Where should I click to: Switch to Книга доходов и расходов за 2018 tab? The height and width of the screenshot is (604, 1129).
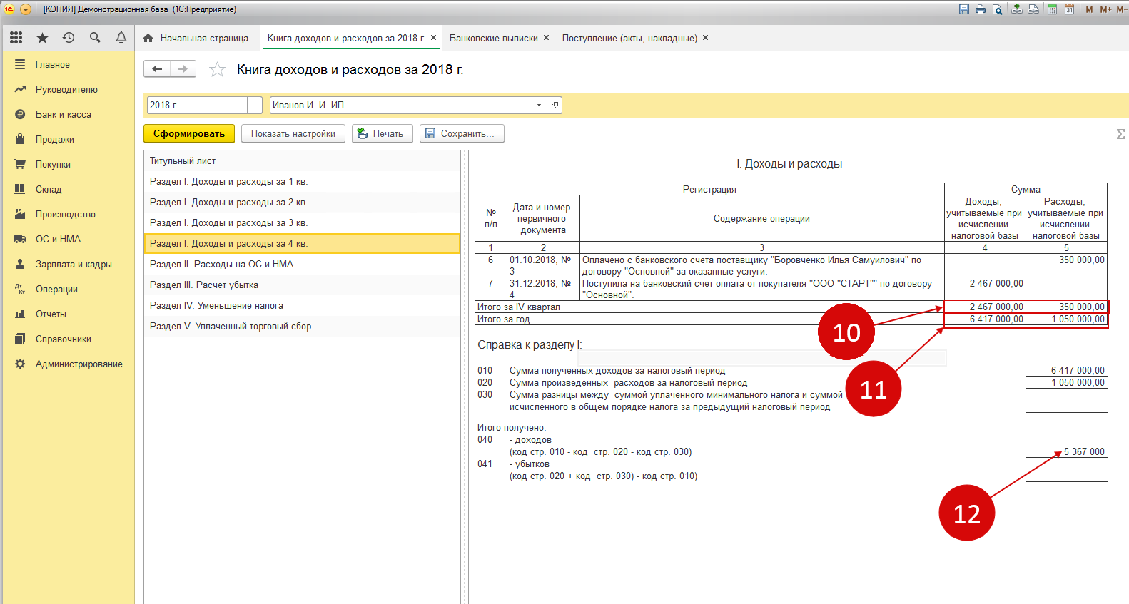pos(346,38)
